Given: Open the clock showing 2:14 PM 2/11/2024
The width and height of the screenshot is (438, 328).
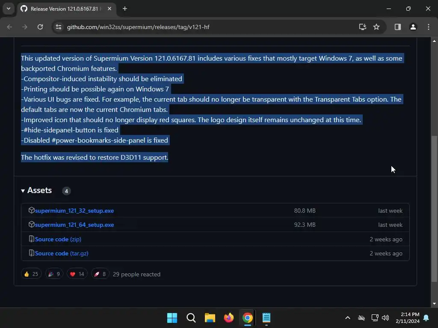Looking at the screenshot, I should coord(408,318).
